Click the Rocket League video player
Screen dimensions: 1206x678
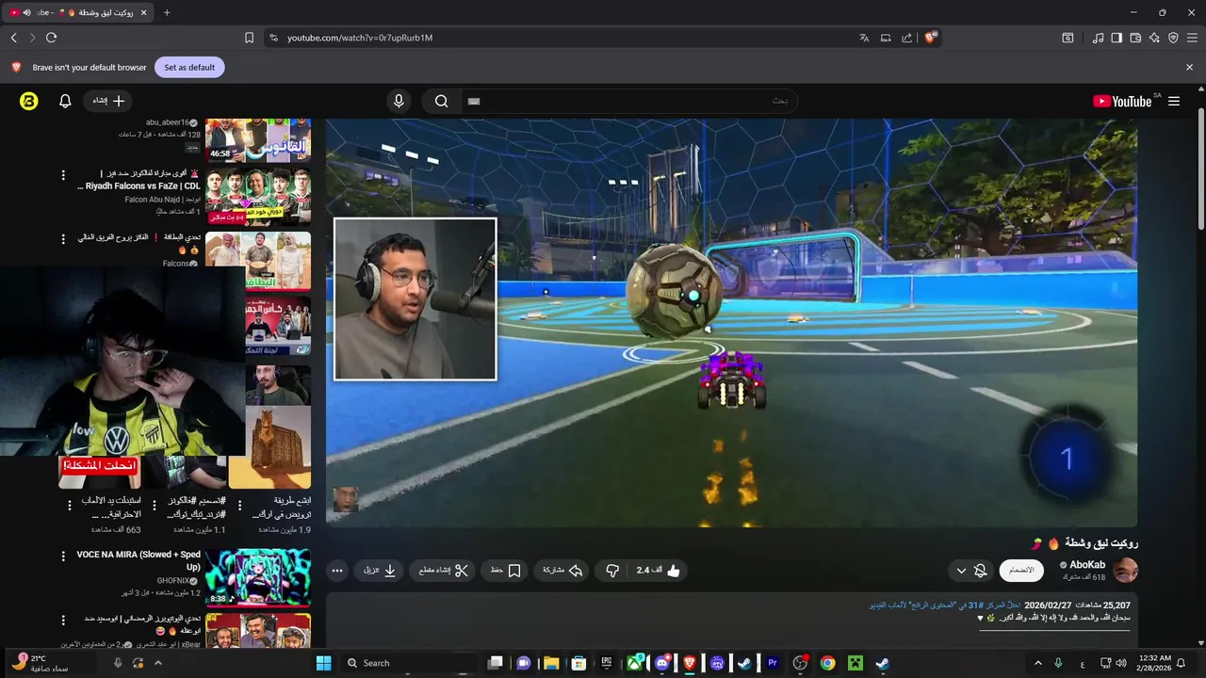731,322
